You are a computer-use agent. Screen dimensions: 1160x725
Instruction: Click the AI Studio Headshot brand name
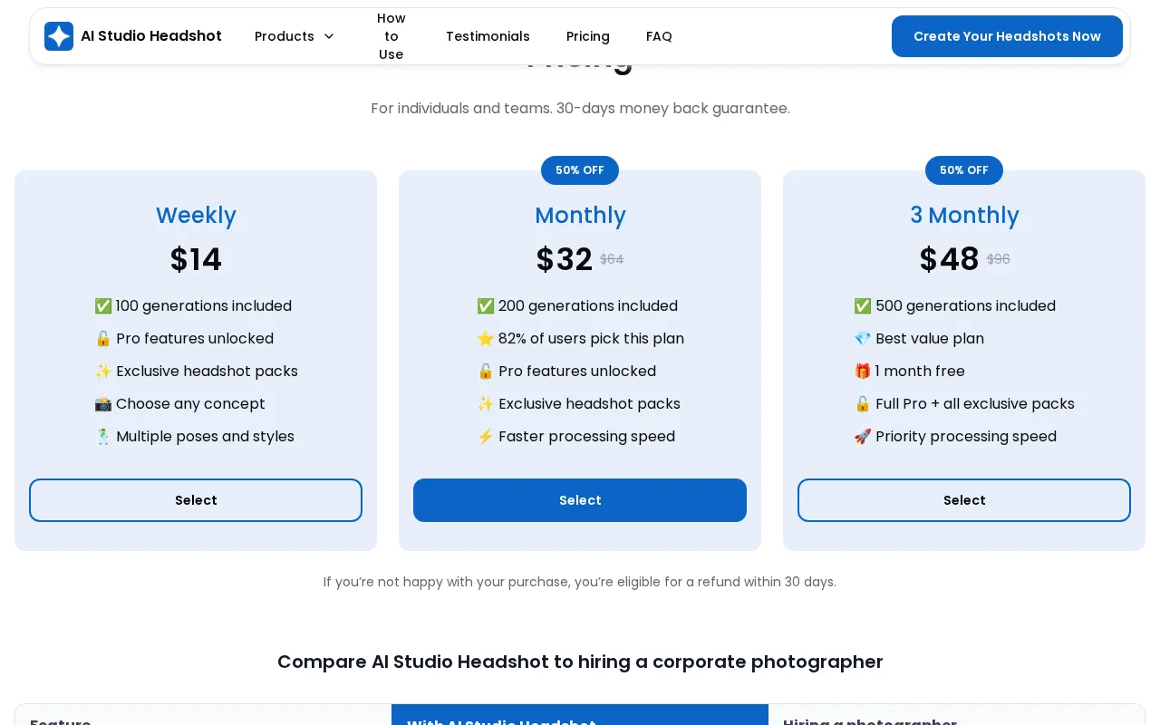(151, 36)
